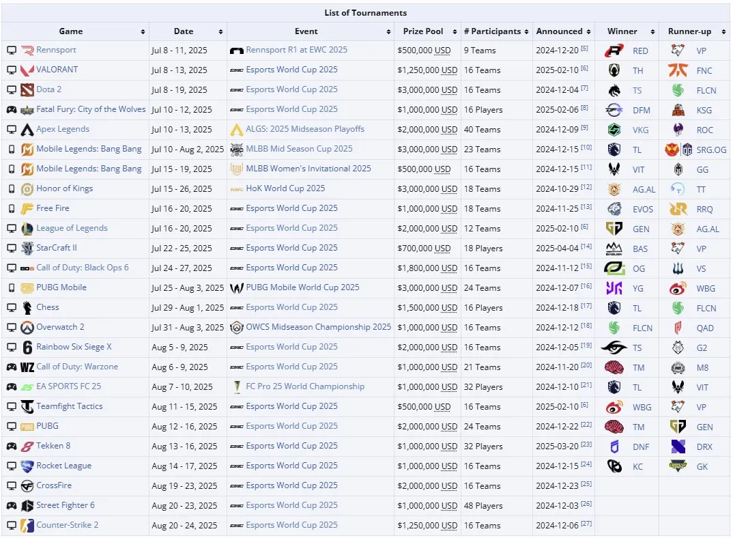The height and width of the screenshot is (538, 733).
Task: Click the QAD runner-up name
Action: click(x=705, y=328)
